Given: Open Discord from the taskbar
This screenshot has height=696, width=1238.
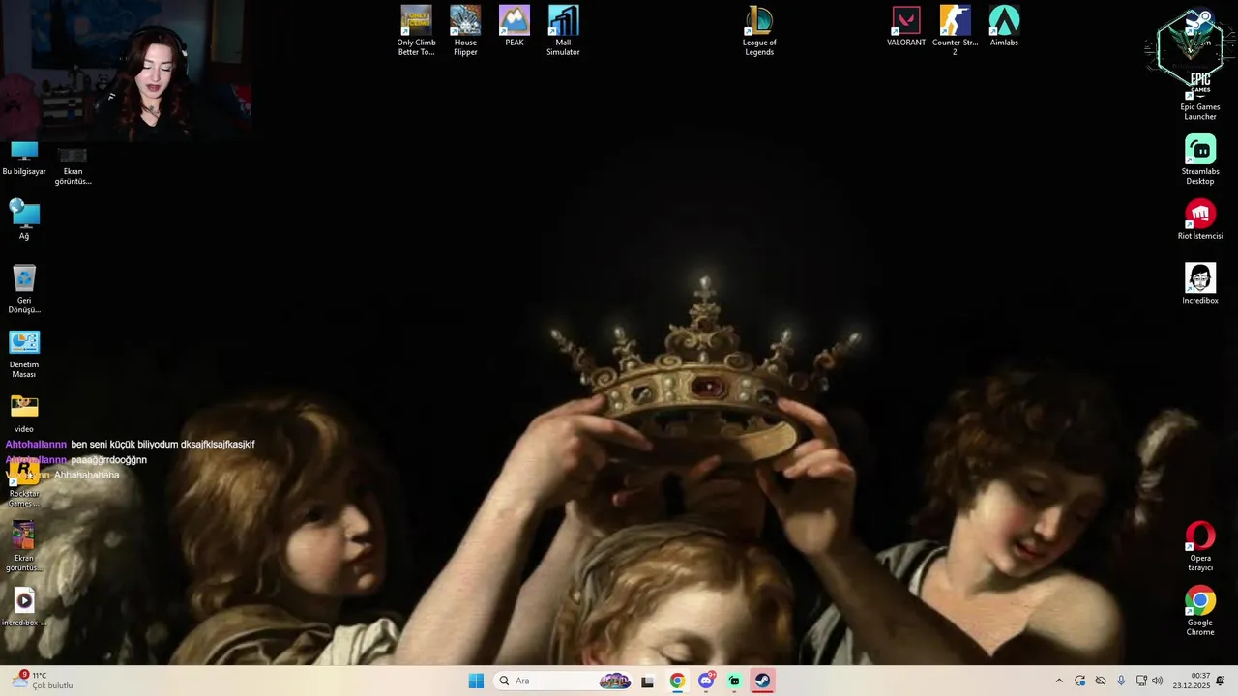Looking at the screenshot, I should (706, 681).
